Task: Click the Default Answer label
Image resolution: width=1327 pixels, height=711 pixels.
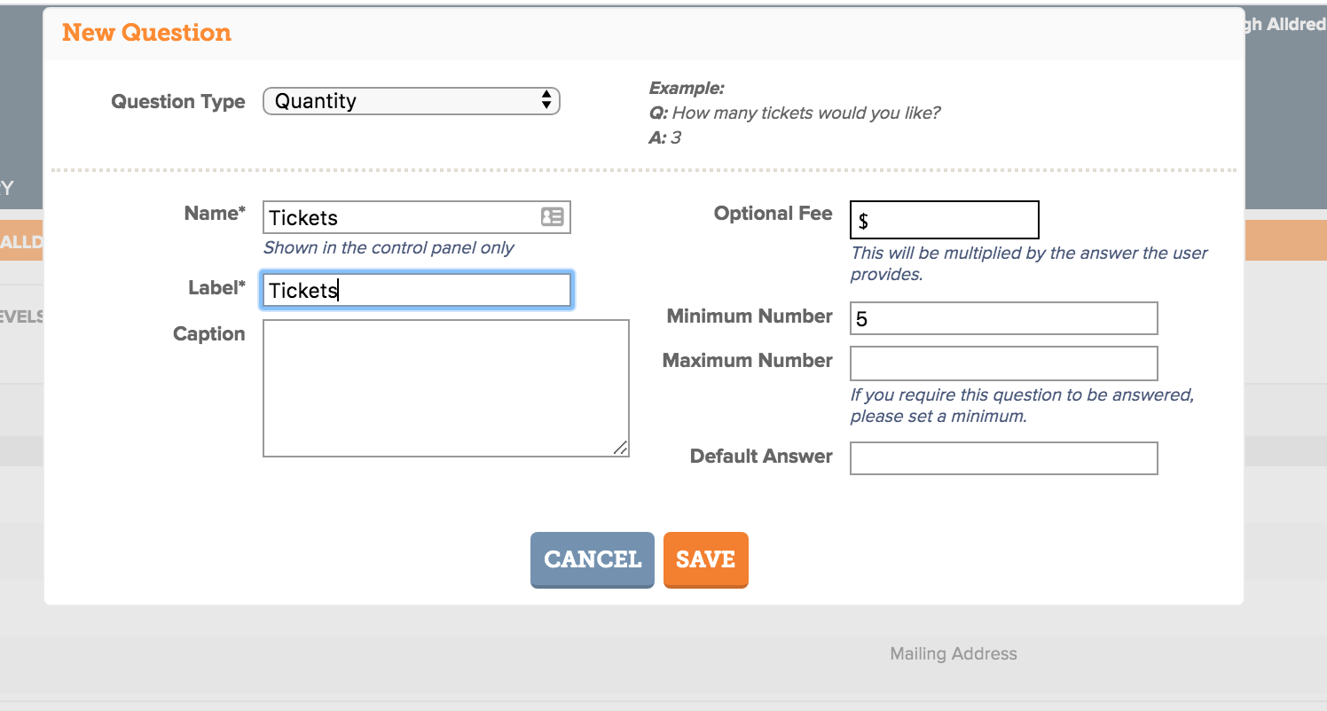Action: (761, 457)
